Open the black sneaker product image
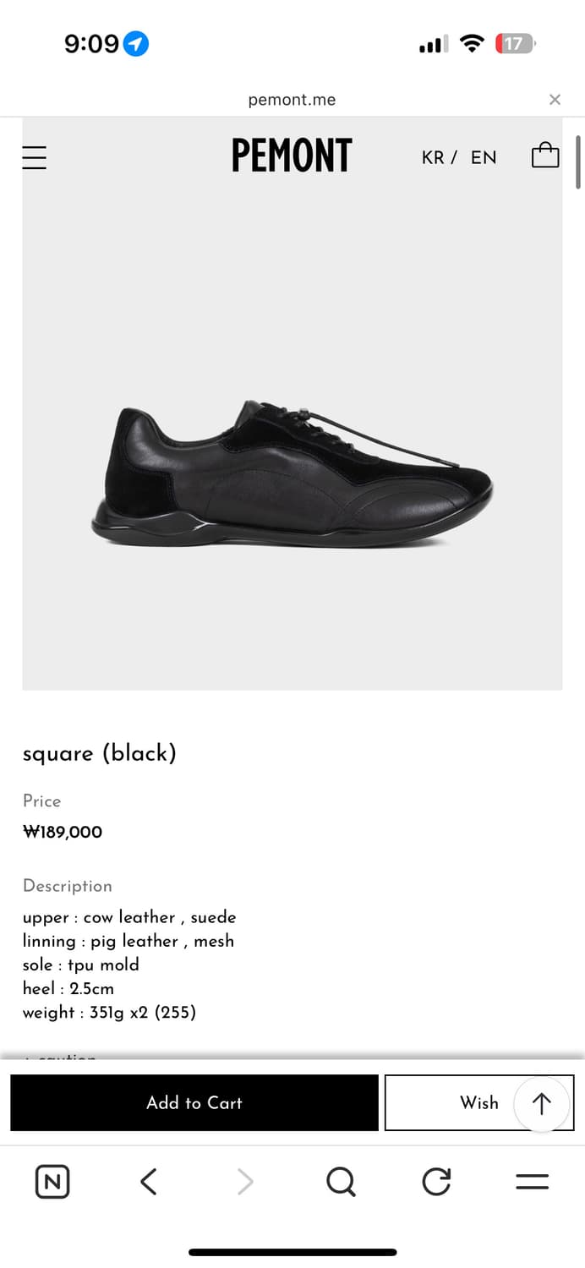This screenshot has height=1268, width=585. pyautogui.click(x=292, y=473)
